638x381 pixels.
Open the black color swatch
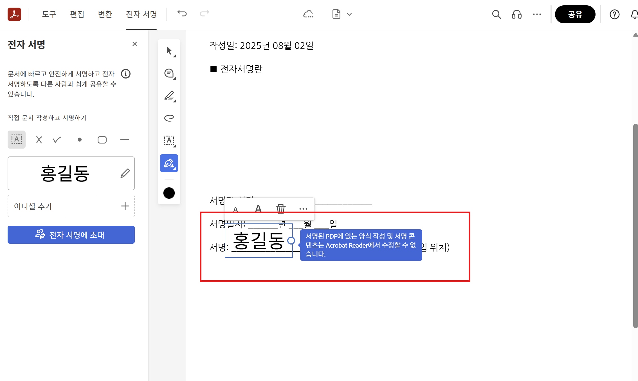click(x=169, y=193)
